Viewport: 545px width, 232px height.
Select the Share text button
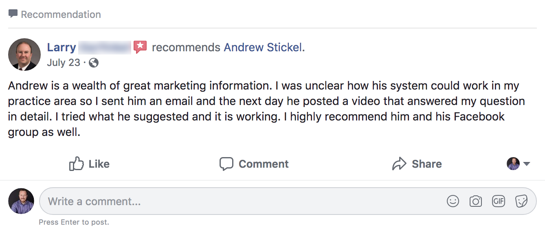tap(426, 164)
